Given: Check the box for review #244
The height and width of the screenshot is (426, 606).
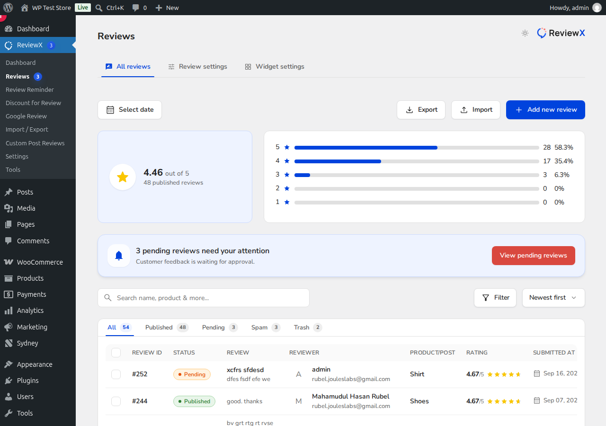Looking at the screenshot, I should [116, 401].
